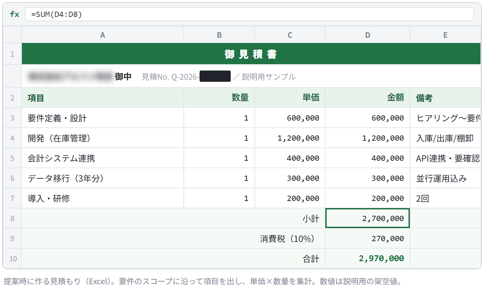Select the 開発(在庫管理) cell
The width and height of the screenshot is (484, 287).
103,138
